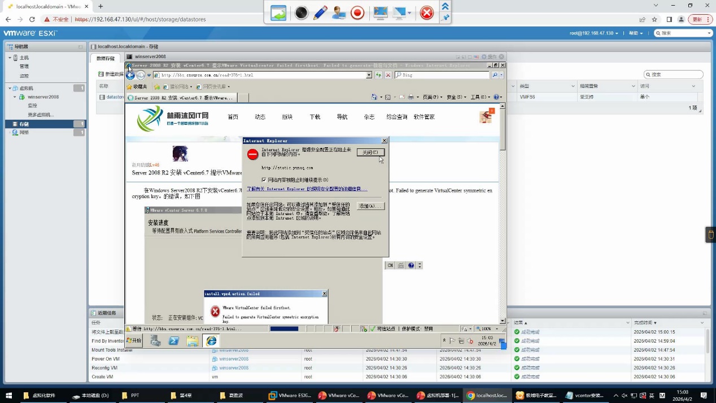Click ESXi 搜索 field above datastore table
716x403 pixels.
674,75
